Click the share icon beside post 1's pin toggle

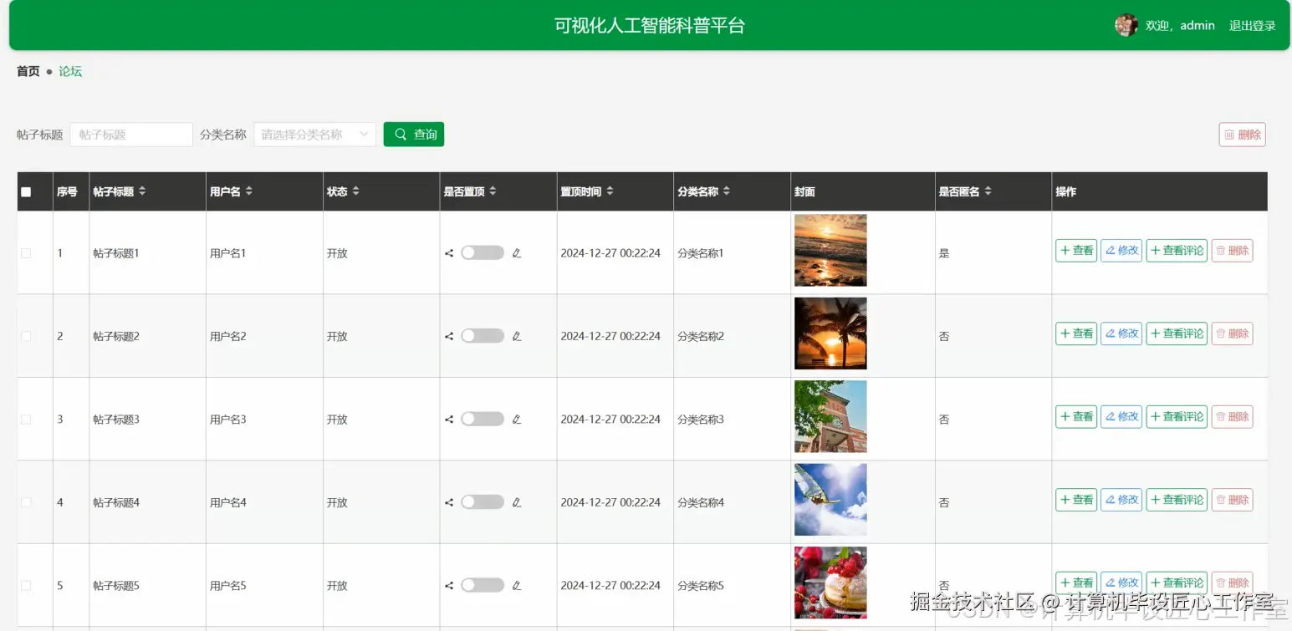(448, 252)
